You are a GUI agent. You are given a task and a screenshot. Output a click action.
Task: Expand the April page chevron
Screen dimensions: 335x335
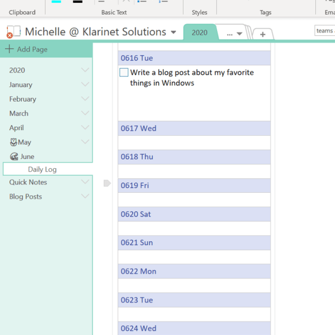85,127
